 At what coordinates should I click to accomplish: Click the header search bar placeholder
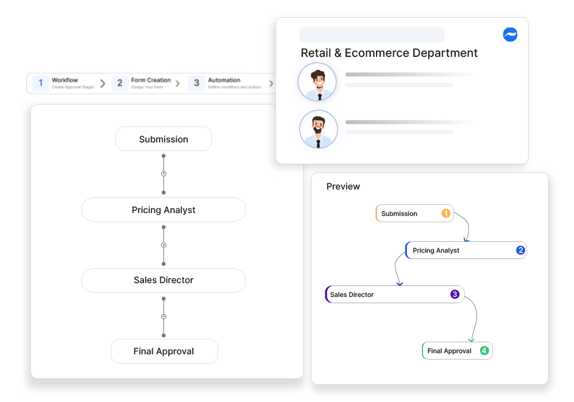pyautogui.click(x=371, y=35)
